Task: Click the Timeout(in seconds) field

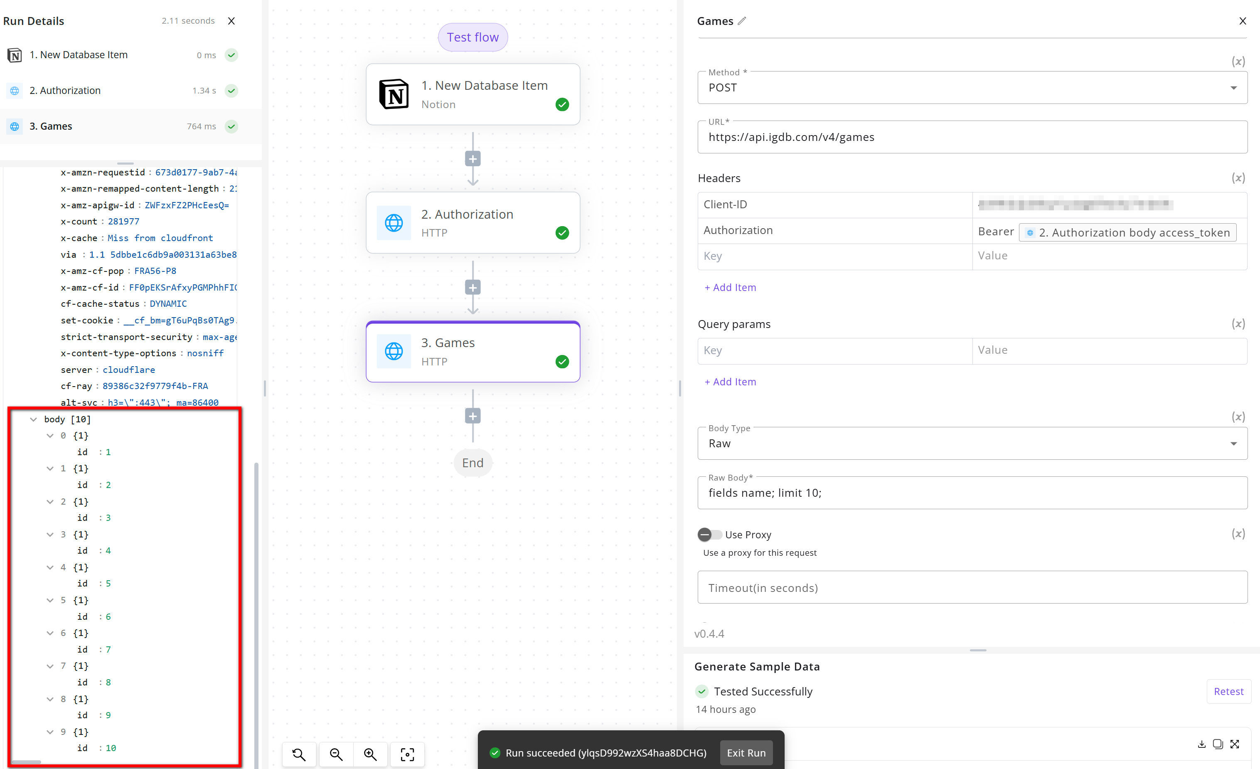Action: [972, 587]
